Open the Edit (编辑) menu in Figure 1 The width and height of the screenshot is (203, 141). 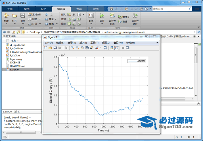tap(60, 43)
